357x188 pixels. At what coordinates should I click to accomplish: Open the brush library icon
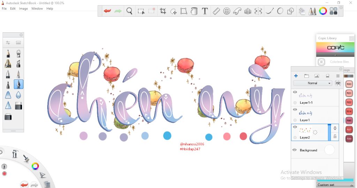tap(18, 43)
